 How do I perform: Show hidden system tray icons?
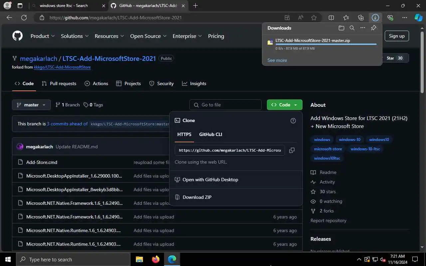(x=359, y=259)
